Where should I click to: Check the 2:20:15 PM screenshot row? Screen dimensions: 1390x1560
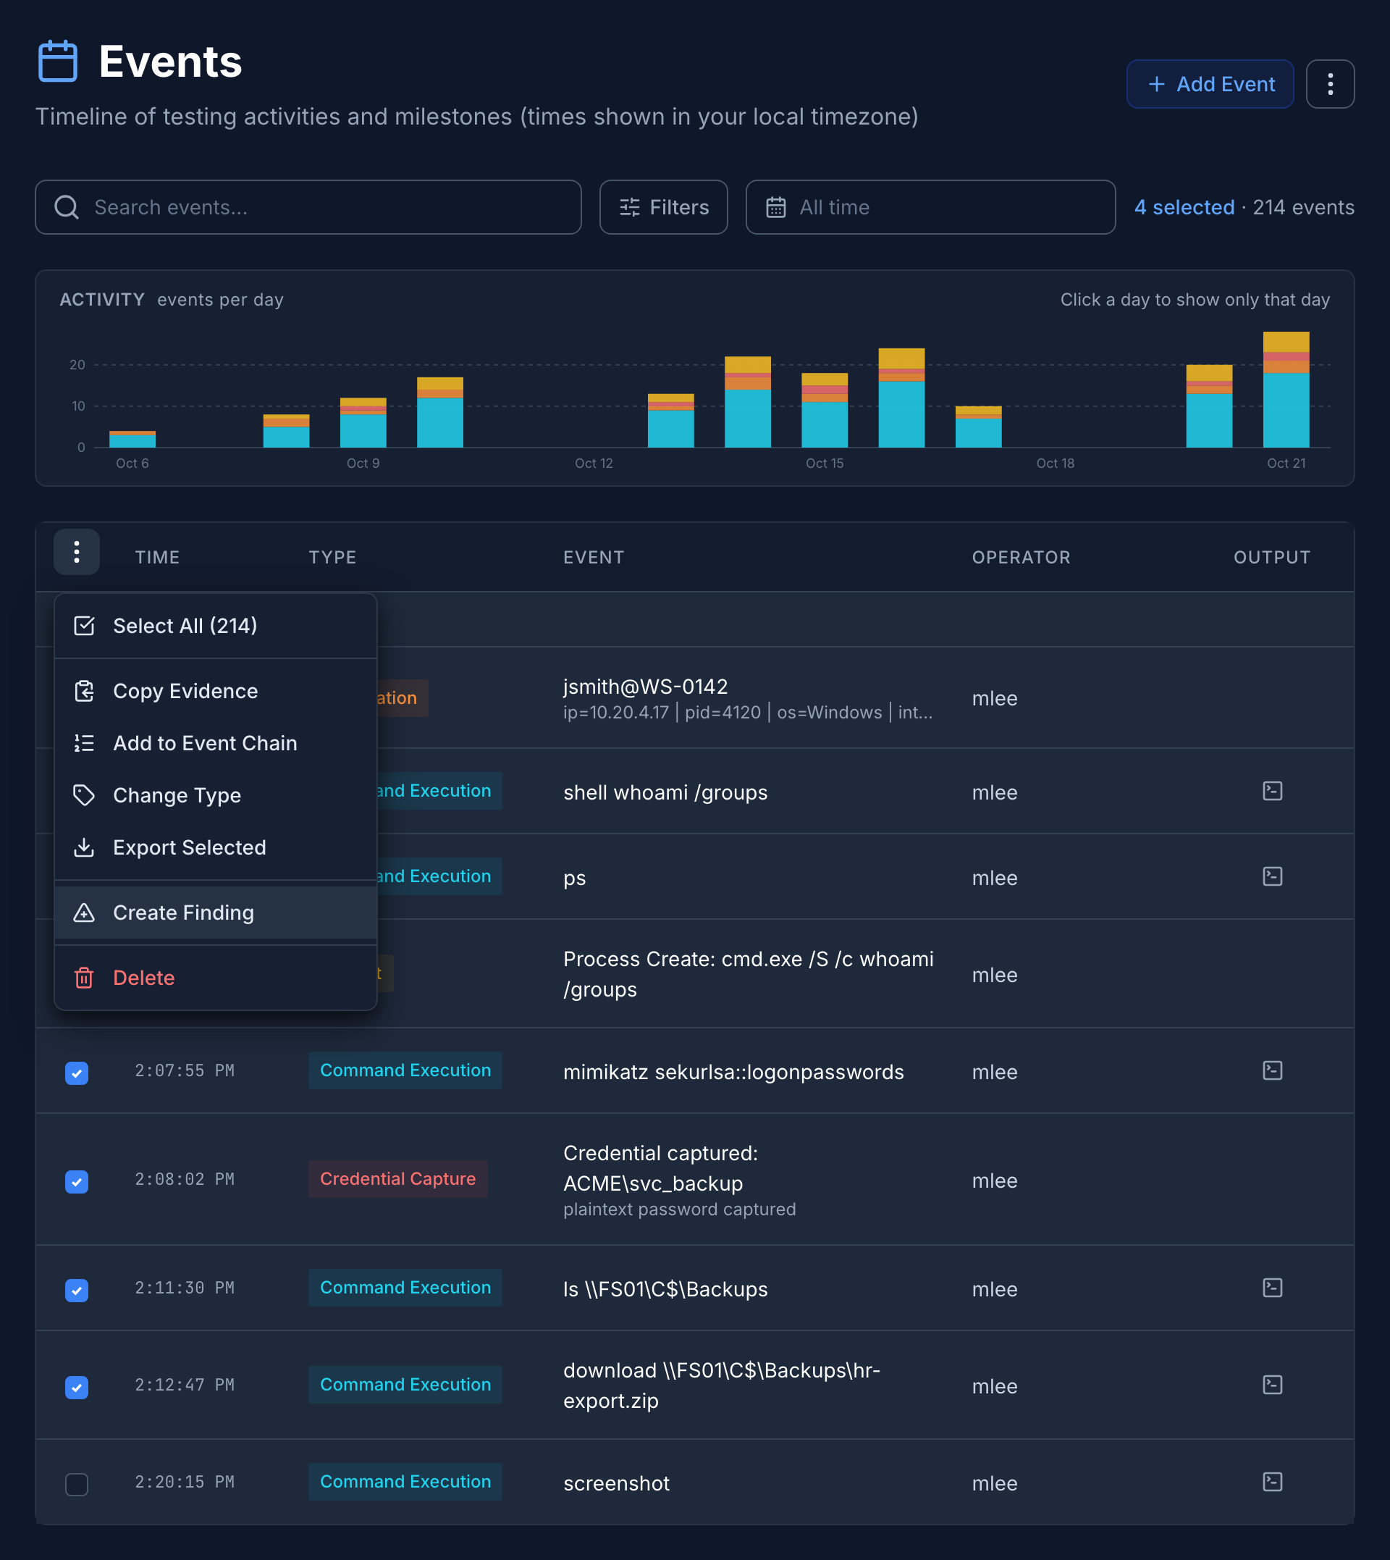76,1484
